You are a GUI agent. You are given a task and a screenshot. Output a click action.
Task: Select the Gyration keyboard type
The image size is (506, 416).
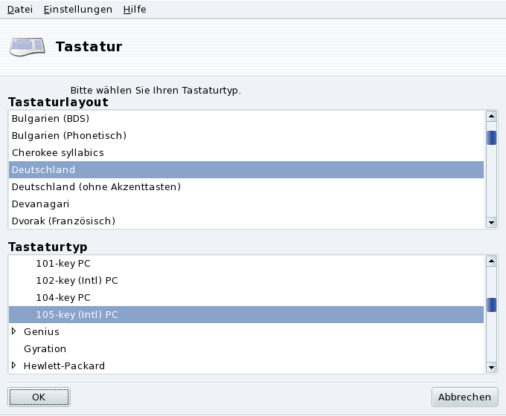pos(45,348)
